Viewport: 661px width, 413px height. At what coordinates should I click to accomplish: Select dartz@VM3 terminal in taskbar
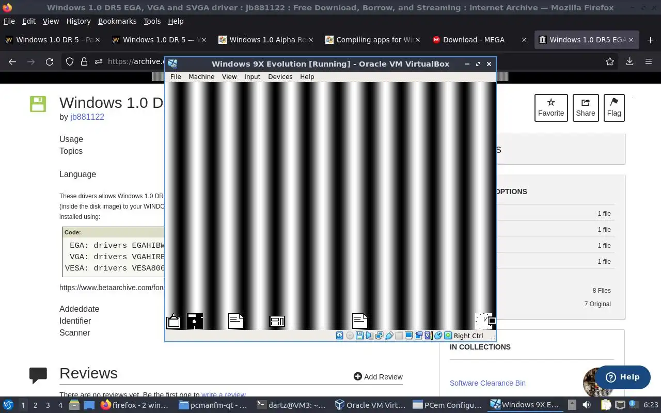pos(292,405)
